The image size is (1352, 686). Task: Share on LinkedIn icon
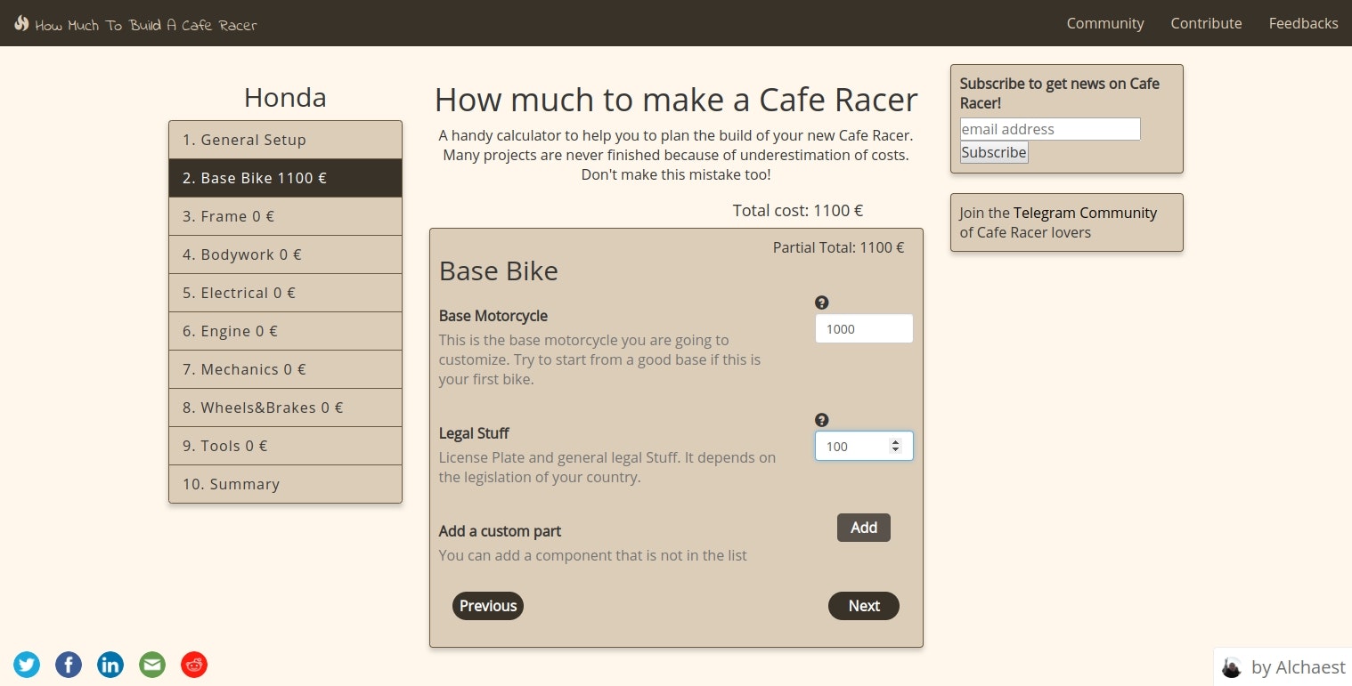tap(110, 665)
